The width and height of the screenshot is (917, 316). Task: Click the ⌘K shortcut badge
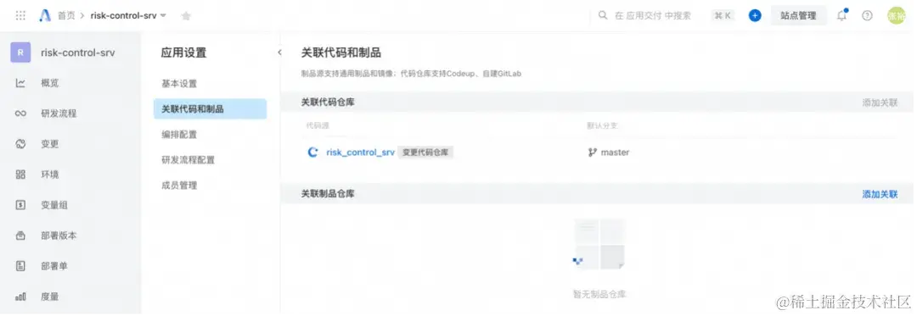click(723, 16)
